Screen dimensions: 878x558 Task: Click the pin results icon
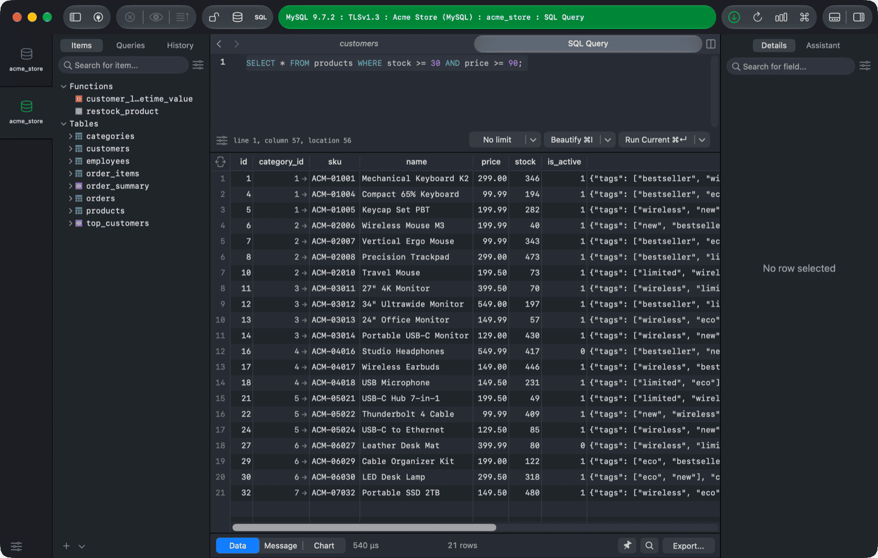[627, 545]
